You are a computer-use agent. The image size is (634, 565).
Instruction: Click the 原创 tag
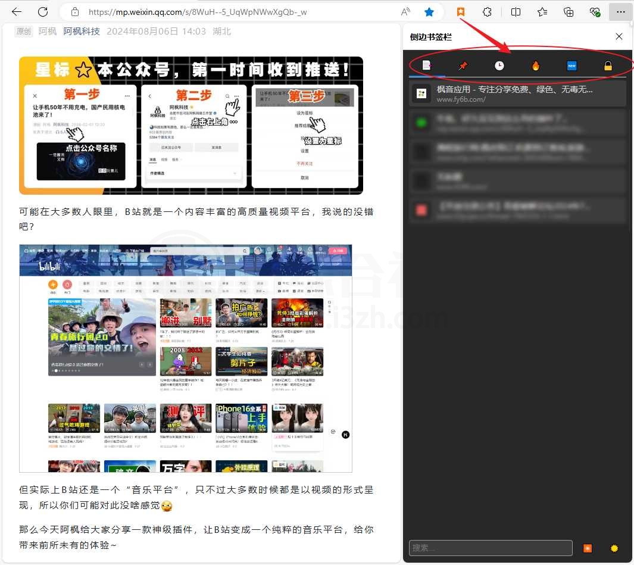click(23, 32)
